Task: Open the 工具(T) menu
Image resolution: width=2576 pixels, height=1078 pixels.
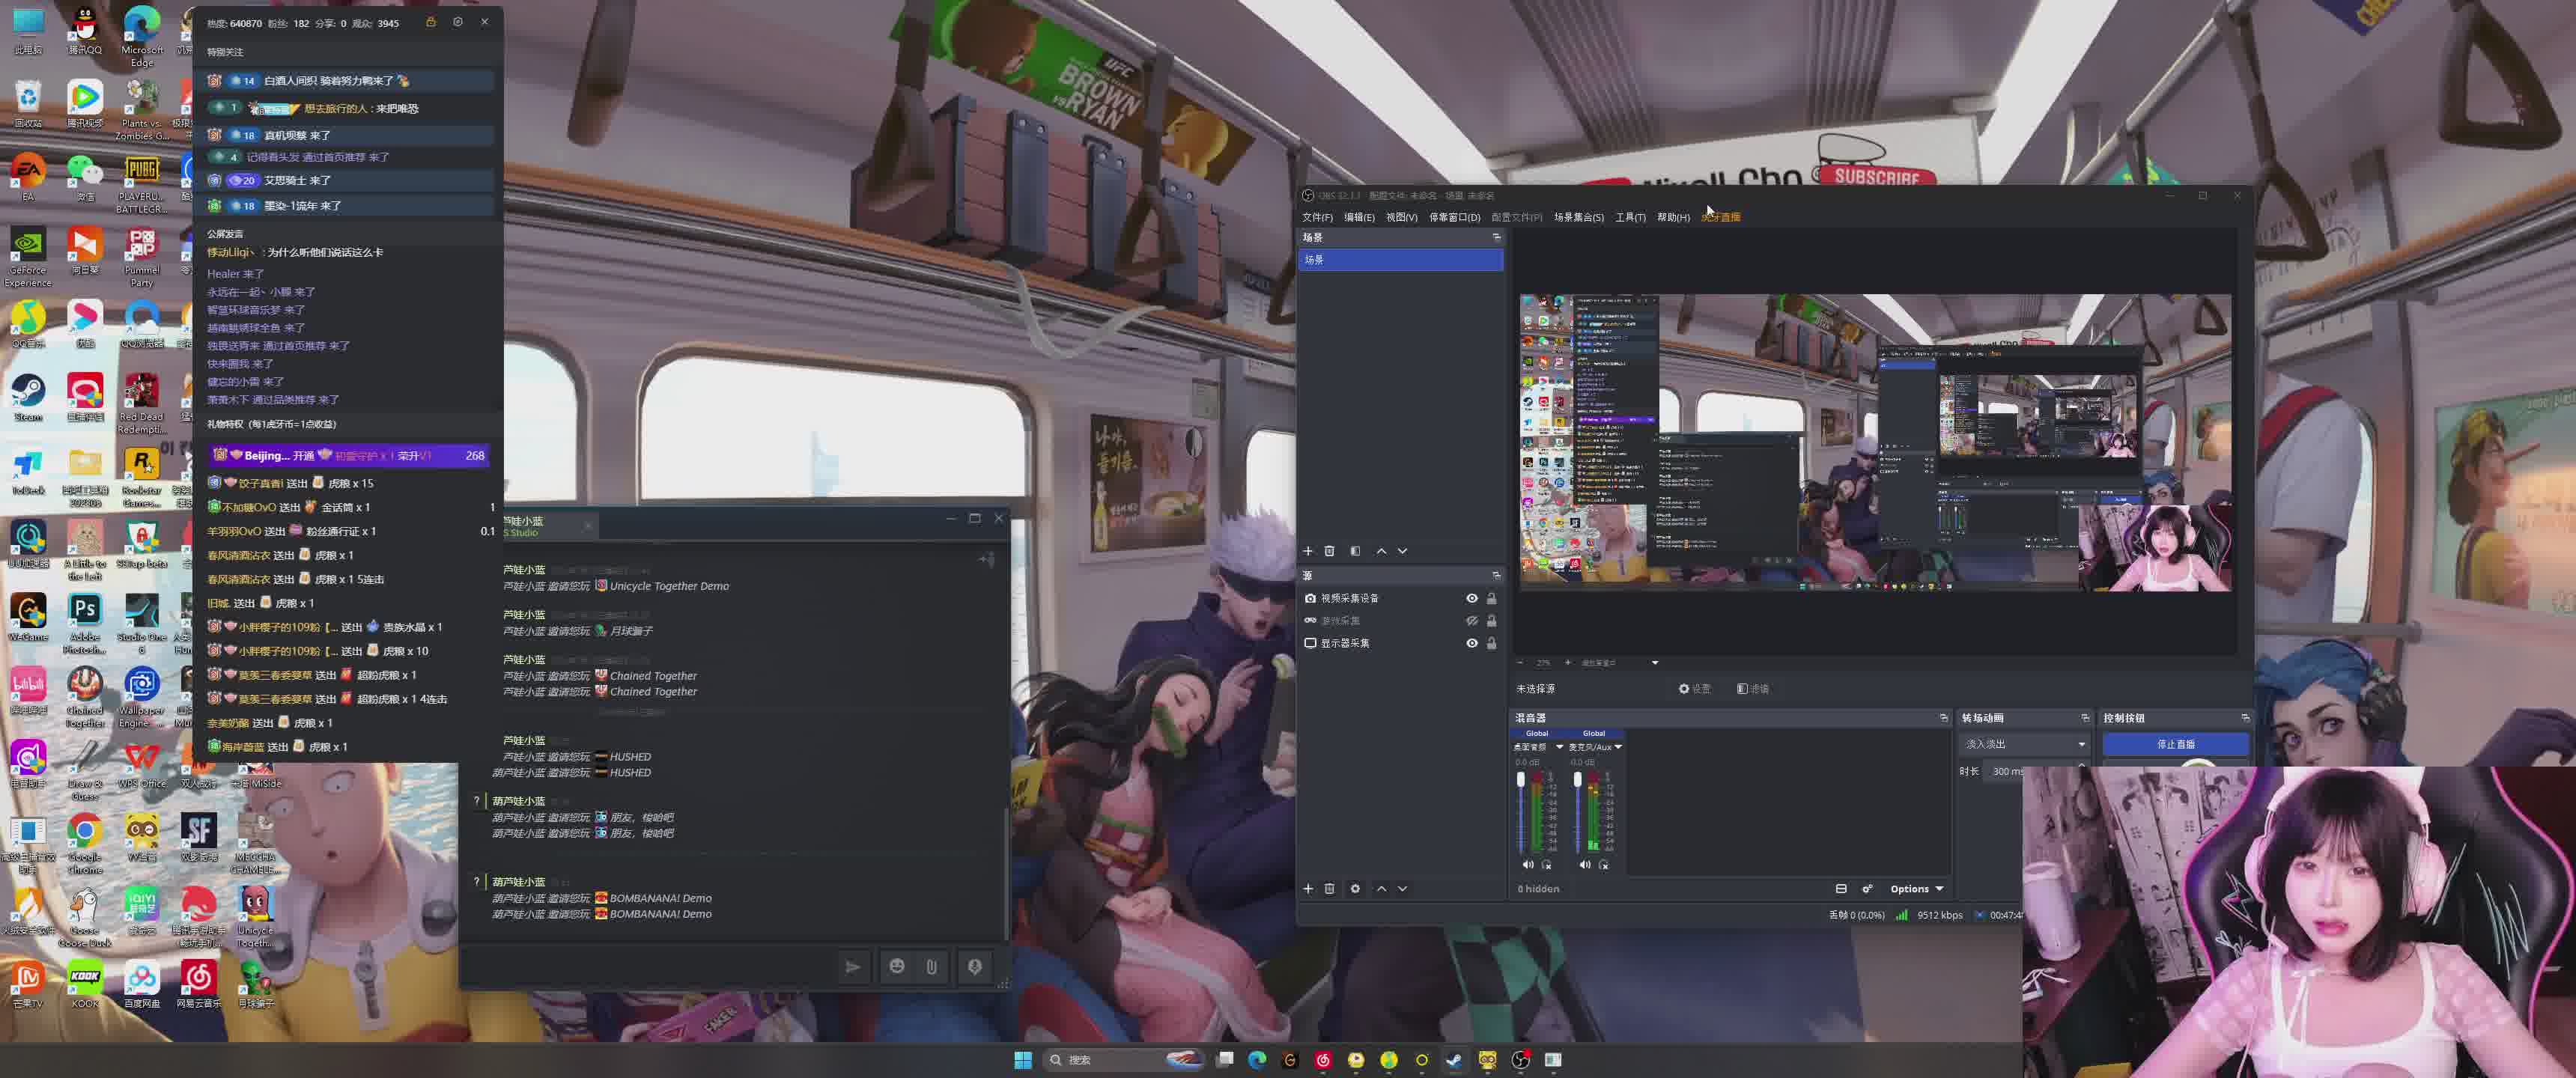Action: (1630, 217)
